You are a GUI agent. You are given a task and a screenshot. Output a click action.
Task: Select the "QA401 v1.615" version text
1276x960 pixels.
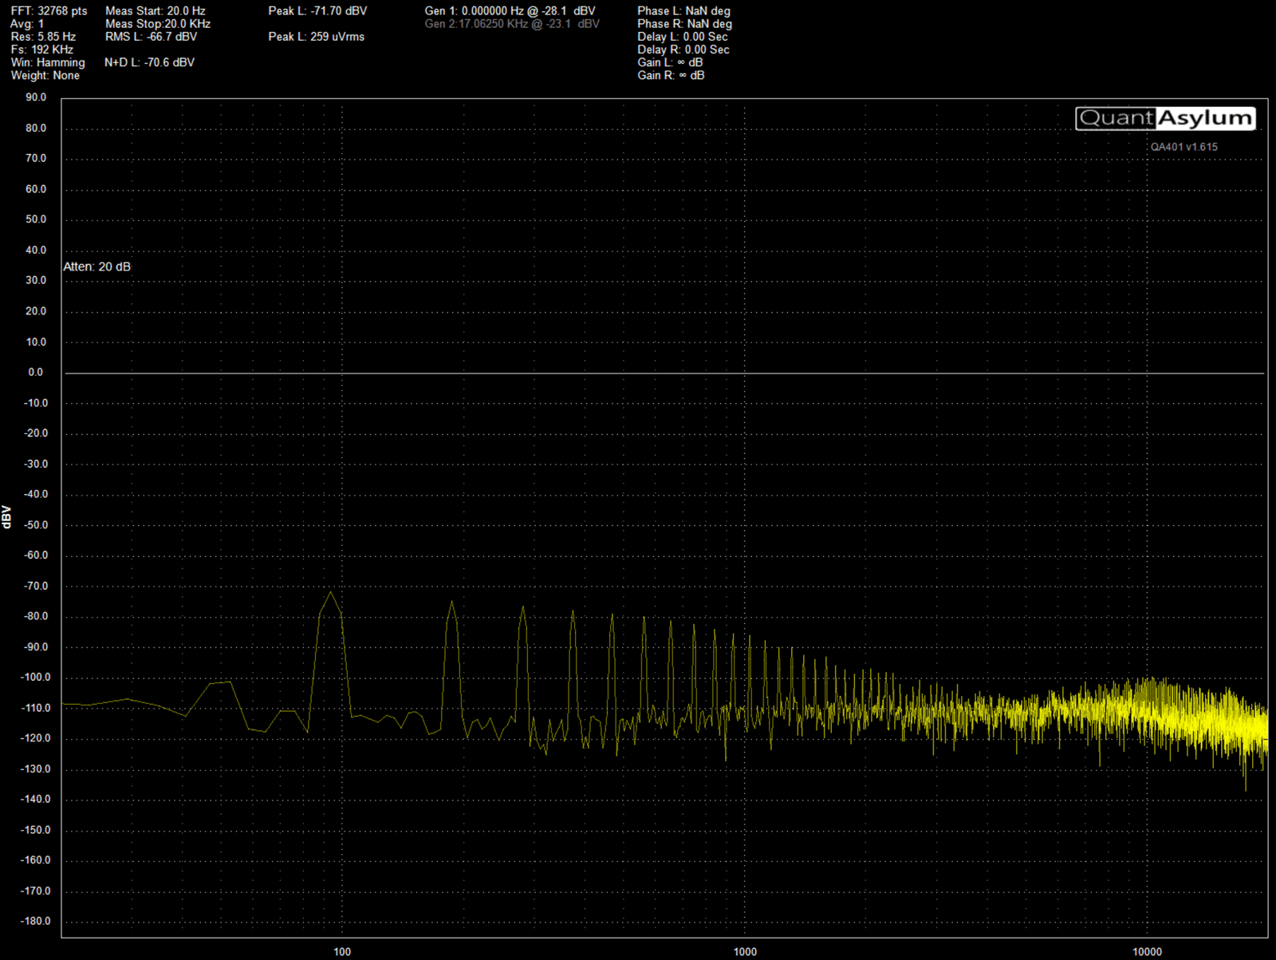pyautogui.click(x=1184, y=147)
